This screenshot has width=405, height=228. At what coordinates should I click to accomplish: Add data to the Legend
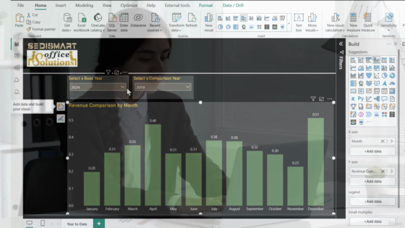pos(373,201)
